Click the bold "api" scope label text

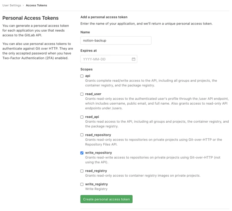[87, 76]
